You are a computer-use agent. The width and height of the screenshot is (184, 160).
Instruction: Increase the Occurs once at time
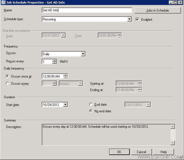tap(65, 75)
